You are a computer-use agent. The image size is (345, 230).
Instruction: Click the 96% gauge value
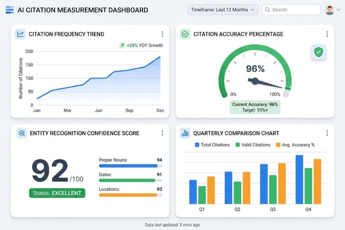point(255,69)
